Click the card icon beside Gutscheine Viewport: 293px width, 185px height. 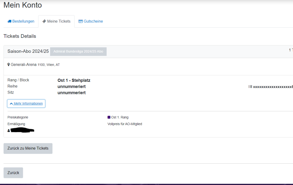point(81,21)
